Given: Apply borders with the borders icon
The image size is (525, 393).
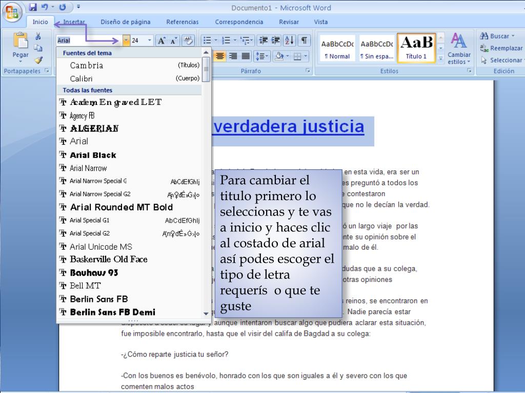Looking at the screenshot, I should click(x=297, y=56).
